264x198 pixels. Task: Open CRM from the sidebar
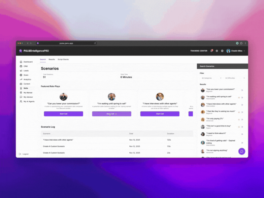tap(24, 66)
